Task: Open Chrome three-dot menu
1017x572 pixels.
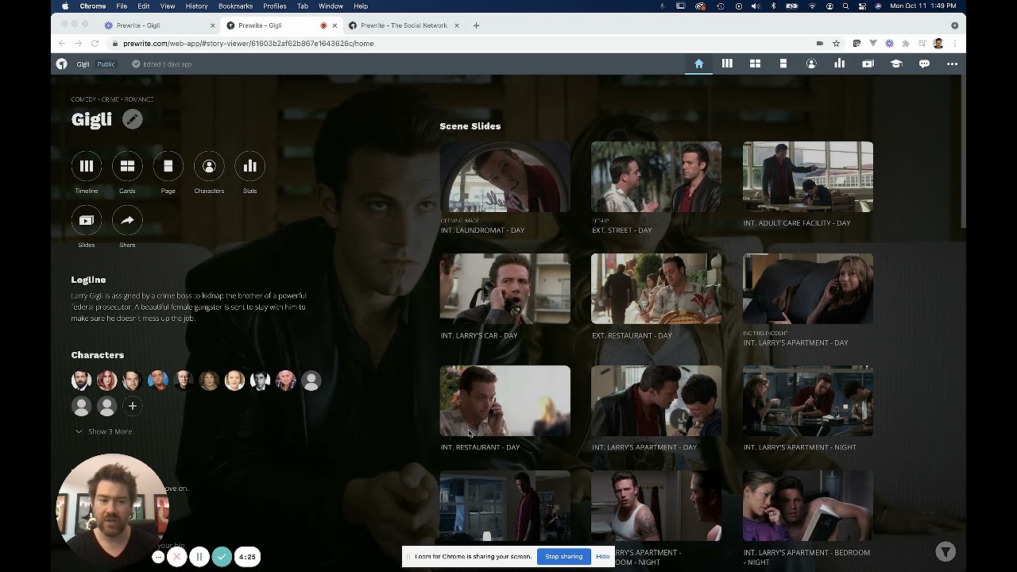Action: pyautogui.click(x=954, y=44)
